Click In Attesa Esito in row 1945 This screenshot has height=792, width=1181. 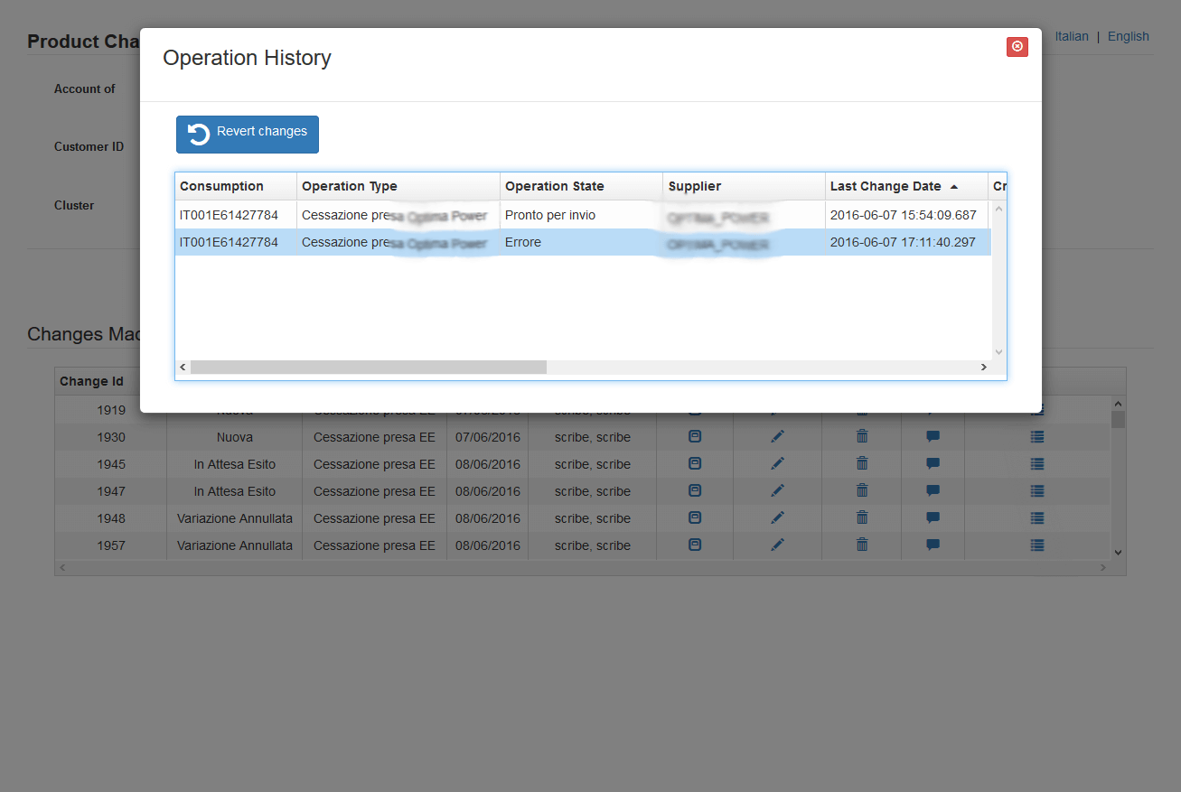235,464
